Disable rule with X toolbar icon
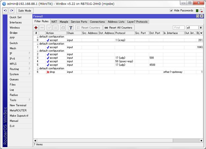The image size is (206, 149). click(x=56, y=28)
